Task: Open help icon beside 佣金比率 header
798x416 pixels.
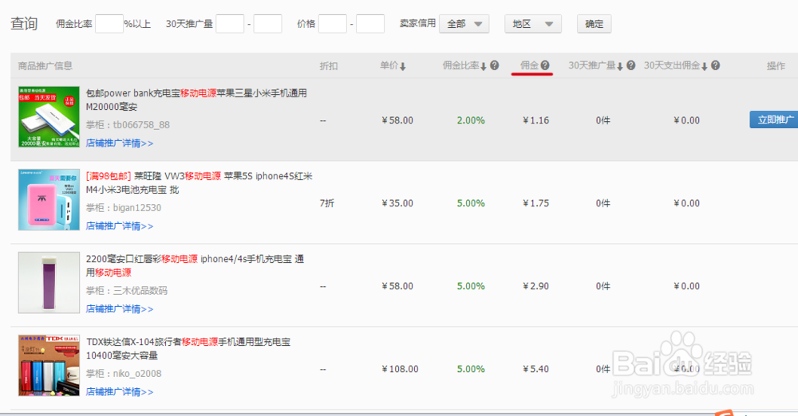Action: (494, 65)
